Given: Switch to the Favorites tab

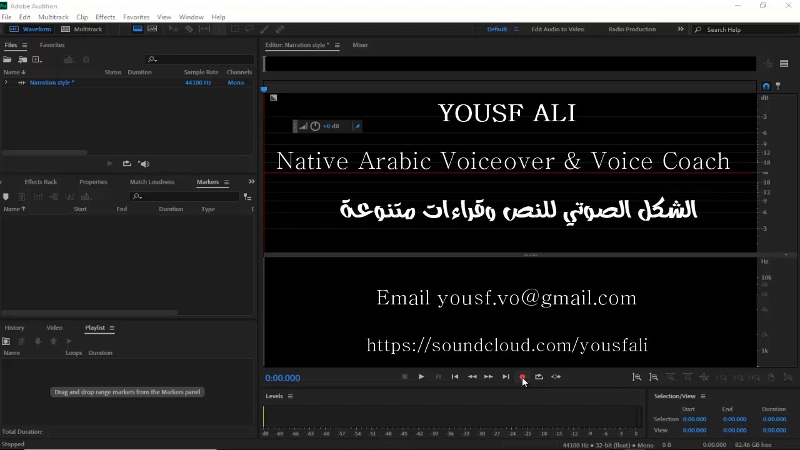Looking at the screenshot, I should (52, 45).
